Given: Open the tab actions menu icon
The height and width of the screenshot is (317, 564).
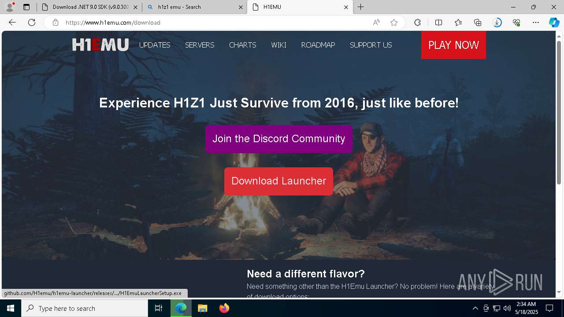Looking at the screenshot, I should point(26,7).
